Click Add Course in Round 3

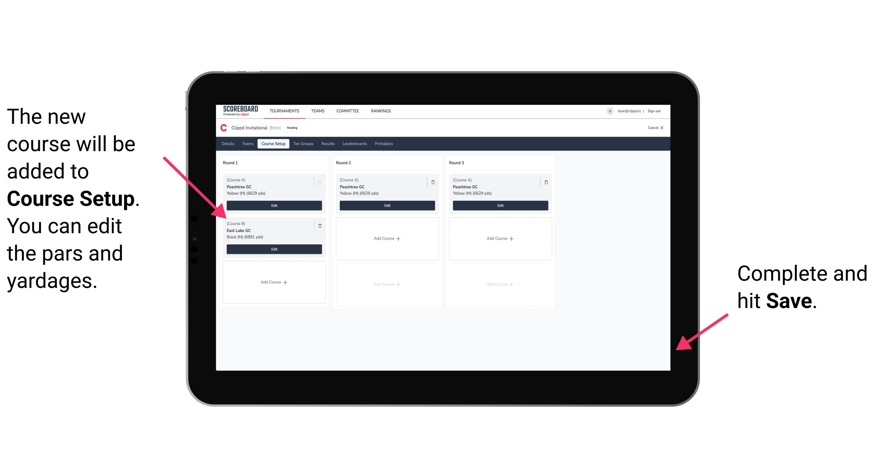click(500, 238)
